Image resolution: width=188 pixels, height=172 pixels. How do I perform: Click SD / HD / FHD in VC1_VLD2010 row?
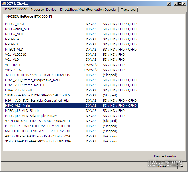114,54
